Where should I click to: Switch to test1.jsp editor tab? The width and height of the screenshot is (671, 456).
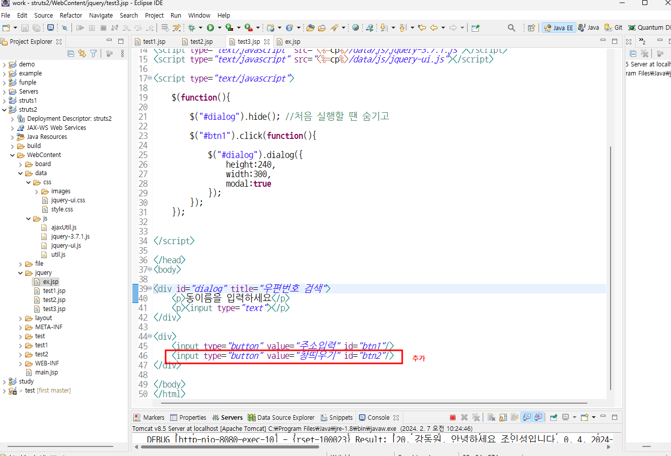pos(154,41)
